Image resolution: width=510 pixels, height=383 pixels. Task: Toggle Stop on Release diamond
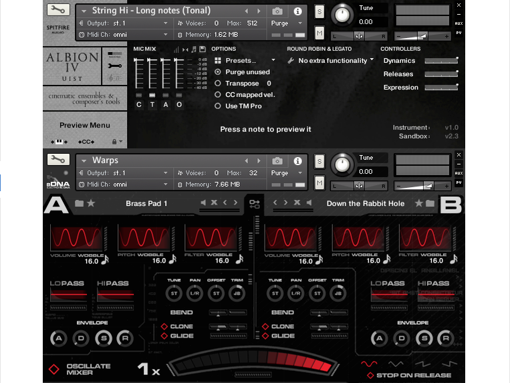[370, 376]
